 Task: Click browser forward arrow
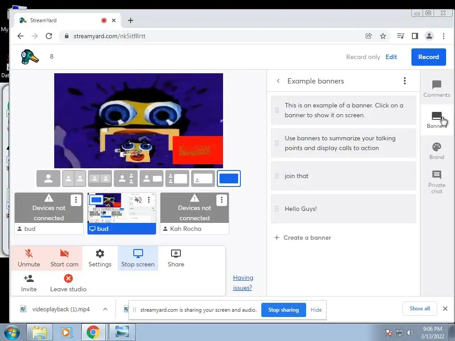[35, 36]
